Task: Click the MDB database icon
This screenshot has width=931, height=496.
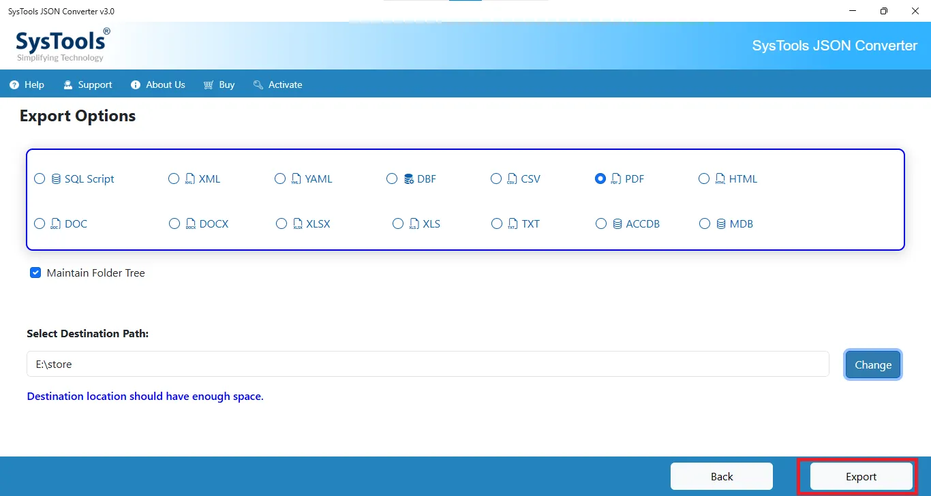Action: click(x=720, y=223)
